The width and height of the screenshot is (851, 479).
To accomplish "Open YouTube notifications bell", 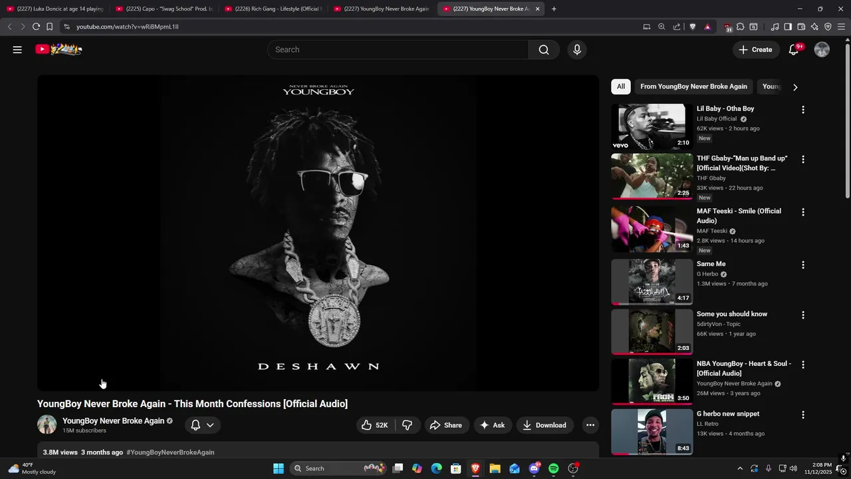I will [x=793, y=50].
